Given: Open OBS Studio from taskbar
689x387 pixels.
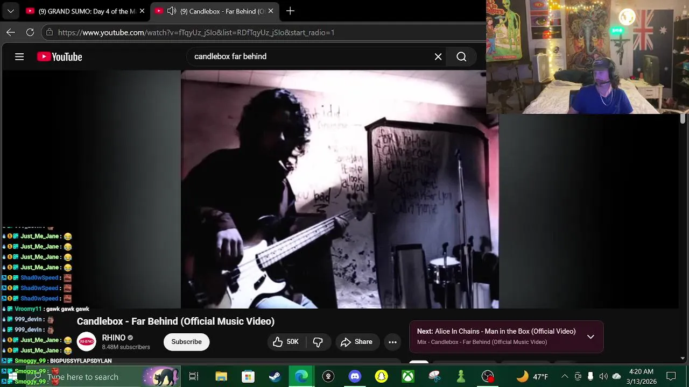Looking at the screenshot, I should click(x=488, y=377).
